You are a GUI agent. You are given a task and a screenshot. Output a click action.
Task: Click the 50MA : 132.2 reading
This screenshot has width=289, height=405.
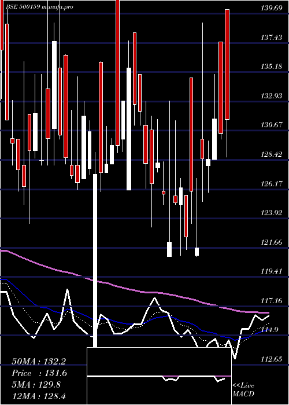39,362
